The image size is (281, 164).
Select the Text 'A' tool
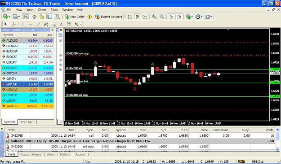coord(61,24)
